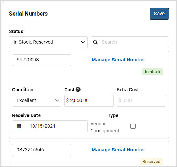Show the Cost help question mark tooltip
The image size is (177, 167).
tap(78, 90)
